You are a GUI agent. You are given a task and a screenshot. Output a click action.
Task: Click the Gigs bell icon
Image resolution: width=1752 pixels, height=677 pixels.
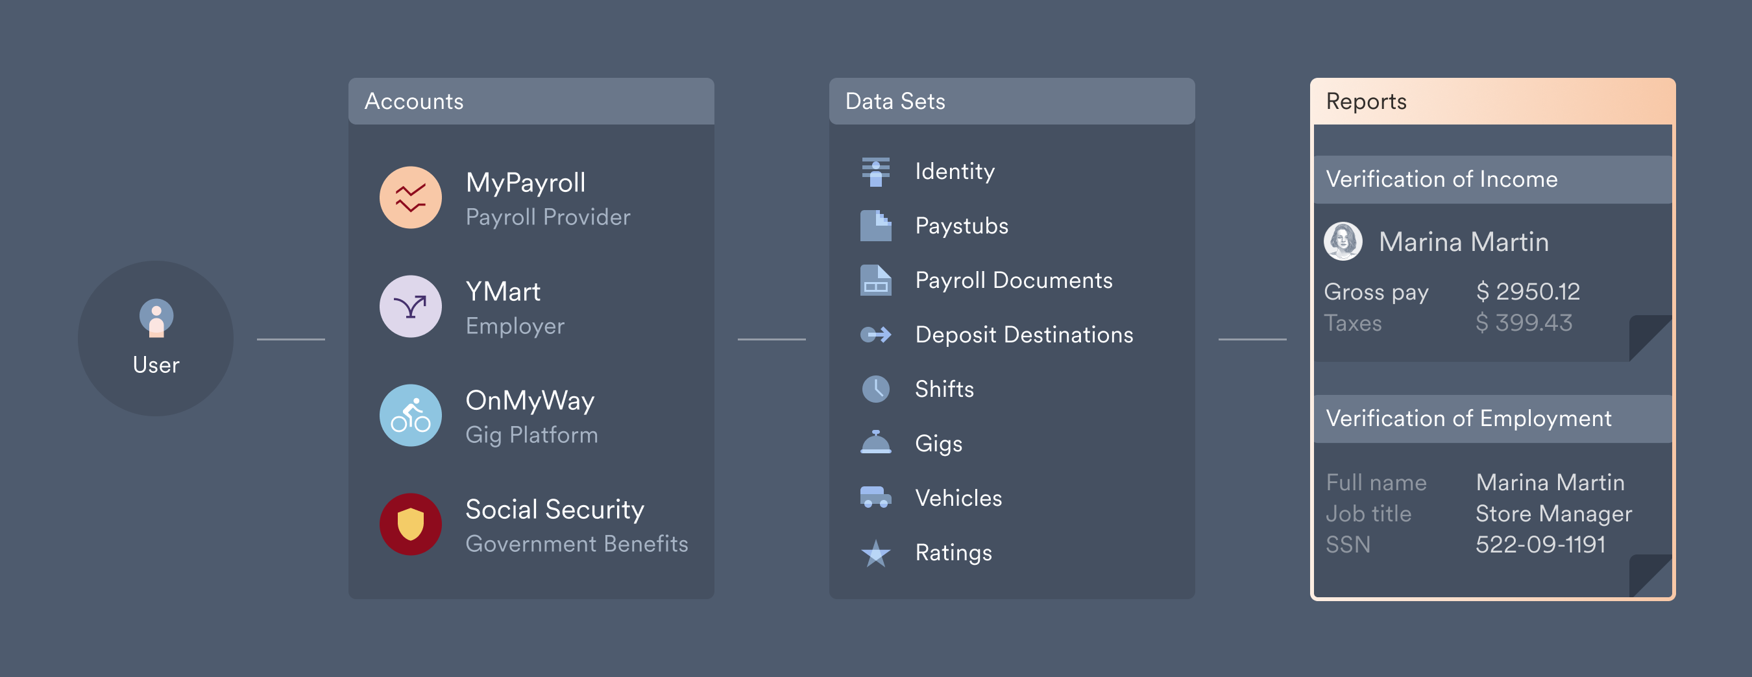click(875, 443)
